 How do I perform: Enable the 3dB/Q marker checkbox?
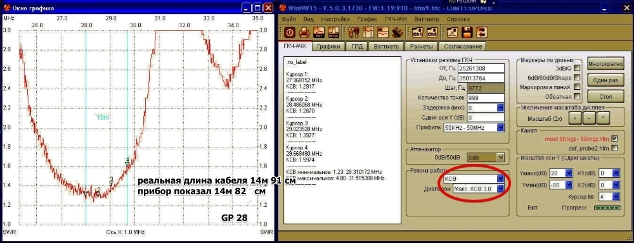tap(577, 68)
